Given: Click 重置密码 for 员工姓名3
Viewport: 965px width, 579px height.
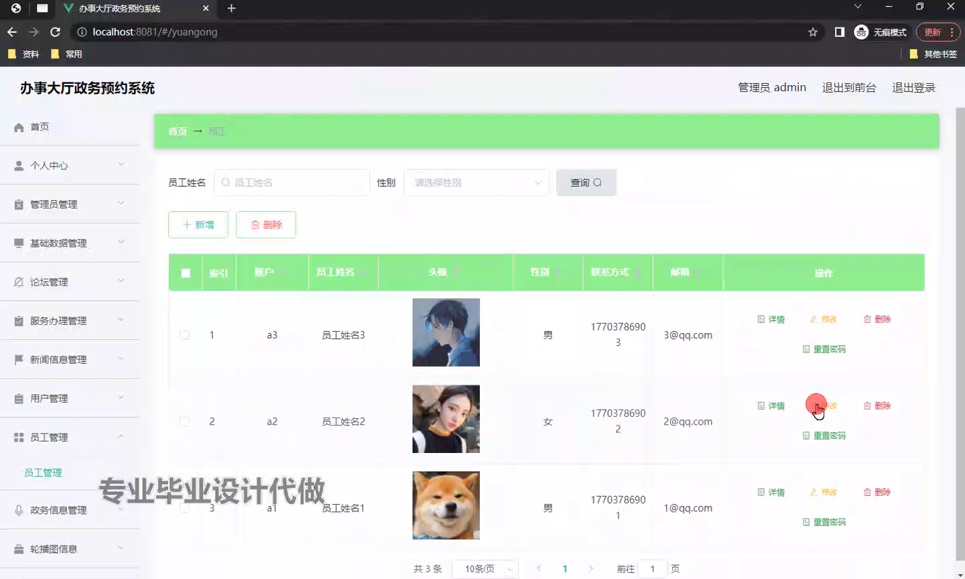Looking at the screenshot, I should (x=824, y=349).
